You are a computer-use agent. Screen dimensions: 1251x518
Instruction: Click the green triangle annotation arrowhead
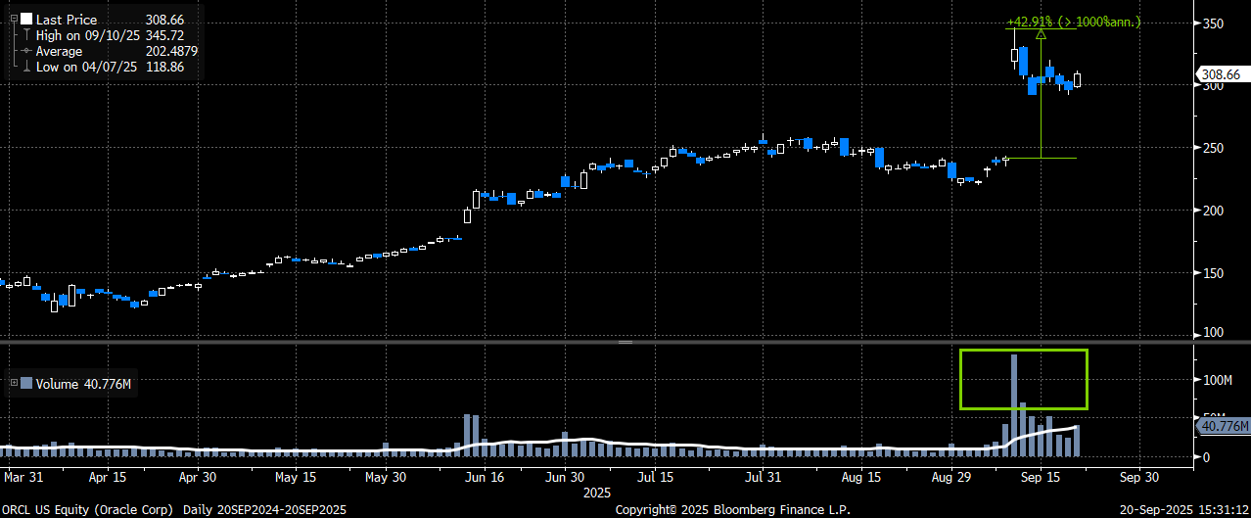pos(1041,34)
